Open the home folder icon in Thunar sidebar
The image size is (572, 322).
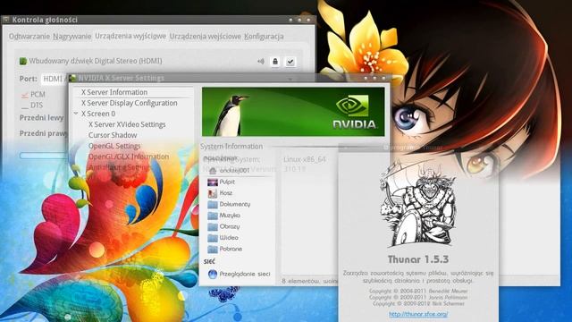click(x=213, y=171)
